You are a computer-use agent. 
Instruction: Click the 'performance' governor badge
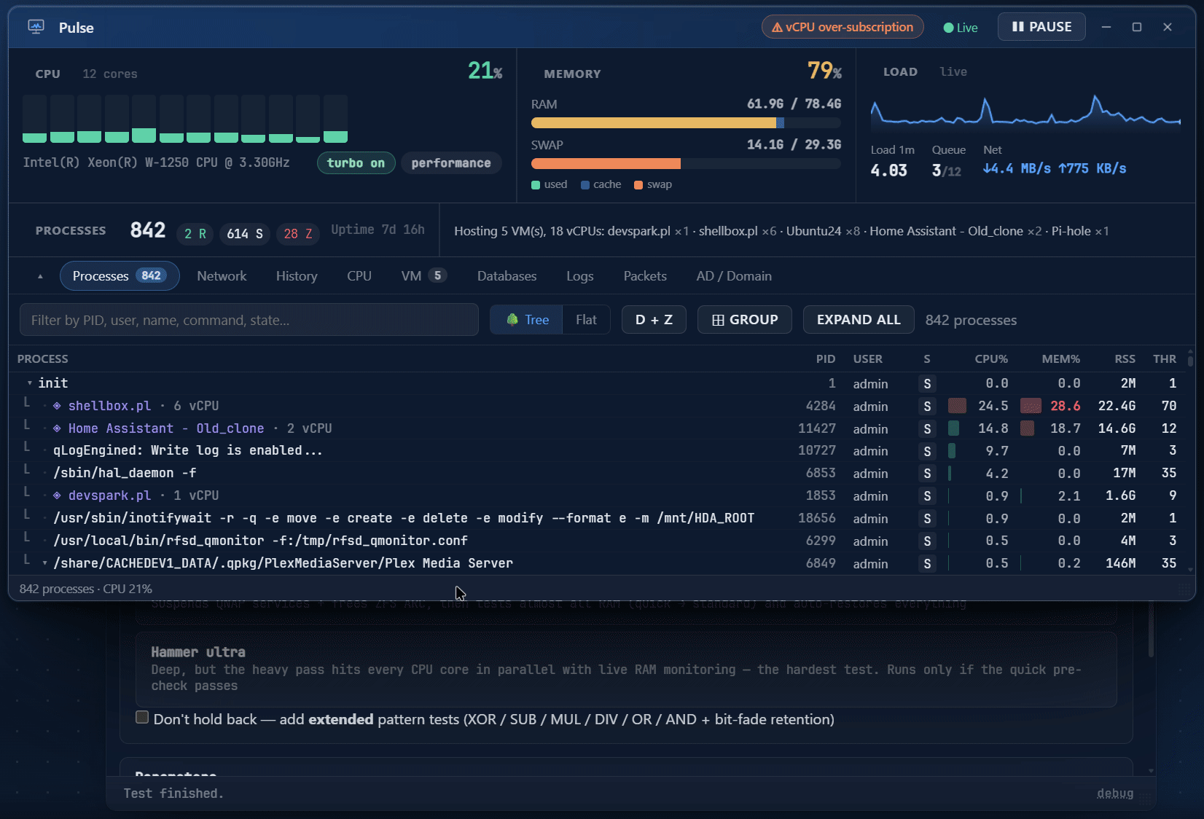click(x=451, y=163)
